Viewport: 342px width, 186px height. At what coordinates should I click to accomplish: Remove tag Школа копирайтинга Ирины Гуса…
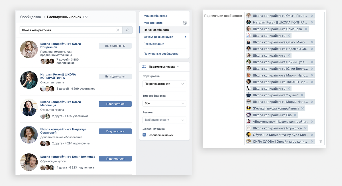tap(312, 62)
